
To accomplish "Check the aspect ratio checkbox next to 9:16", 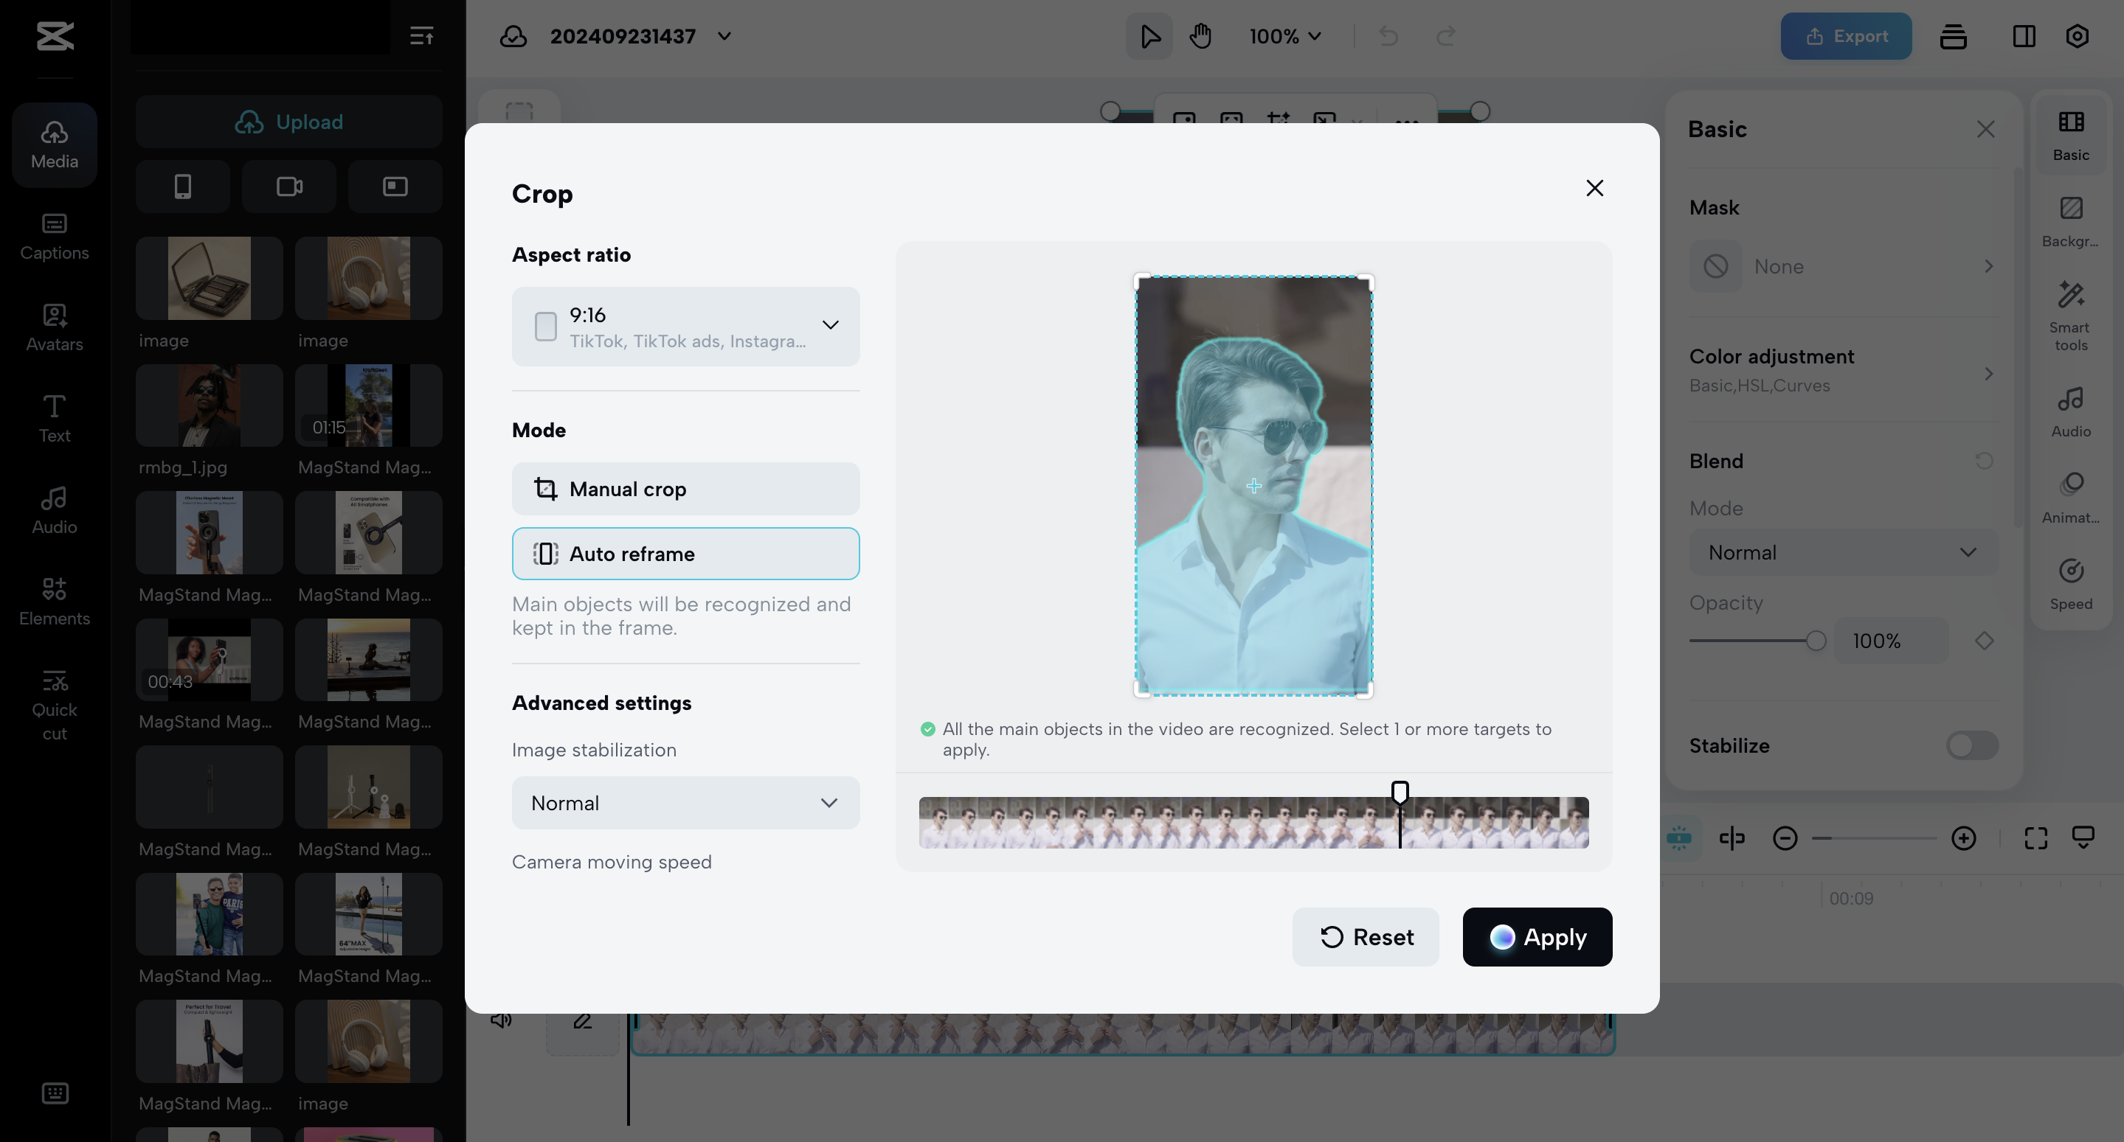I will pos(546,327).
